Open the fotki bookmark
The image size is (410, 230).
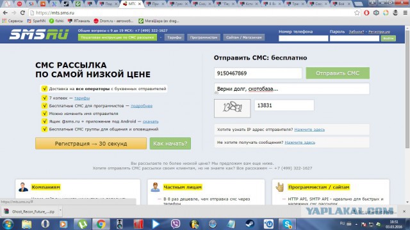pos(56,21)
